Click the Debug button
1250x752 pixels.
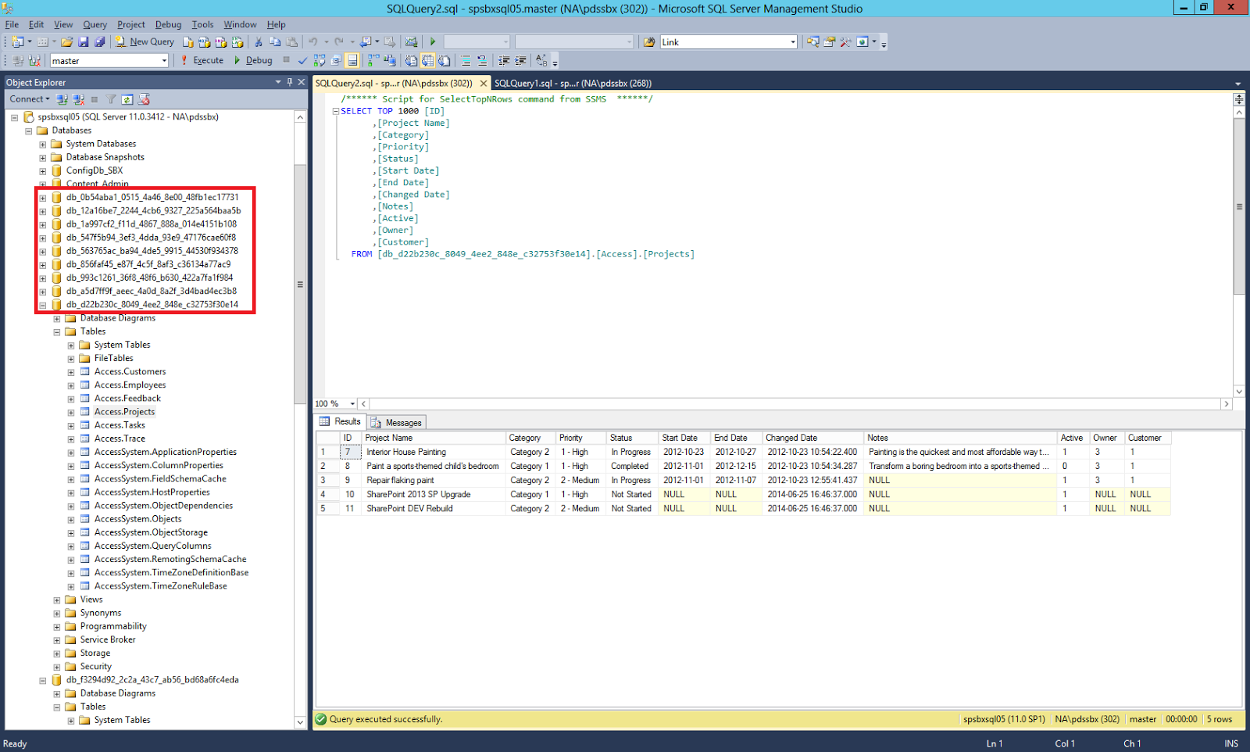point(253,60)
